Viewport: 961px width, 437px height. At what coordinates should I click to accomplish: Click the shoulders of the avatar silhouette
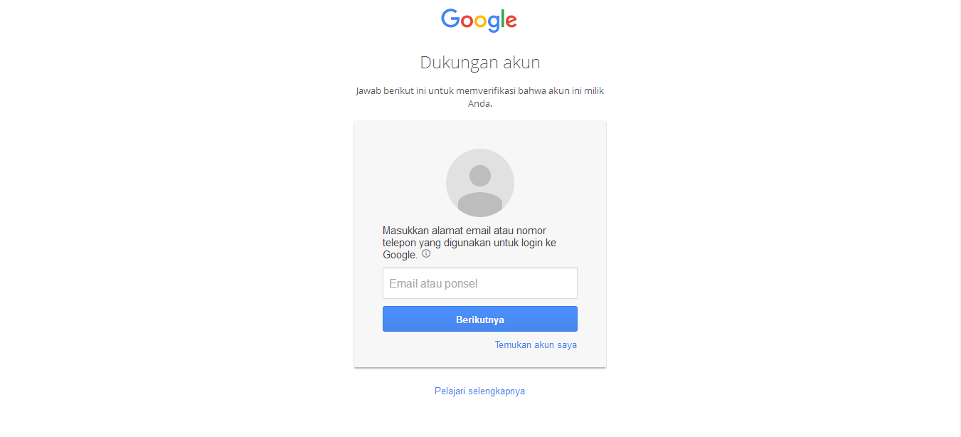[x=480, y=204]
